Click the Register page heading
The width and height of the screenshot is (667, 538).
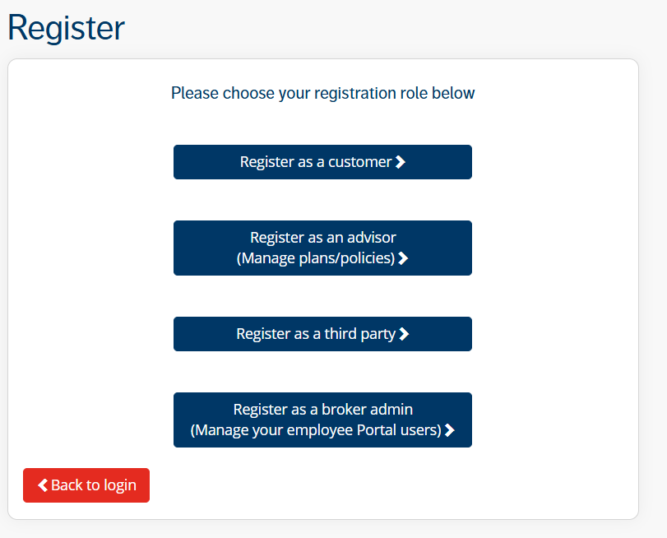click(66, 28)
